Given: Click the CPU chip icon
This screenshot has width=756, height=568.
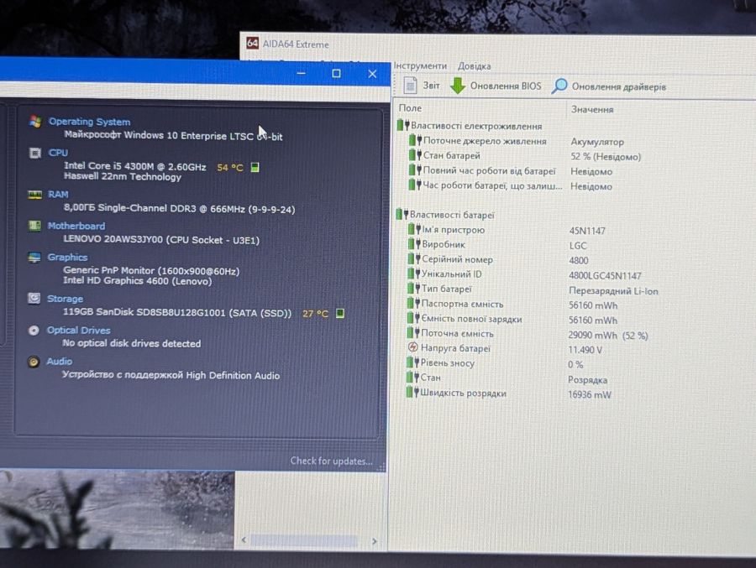Looking at the screenshot, I should pyautogui.click(x=35, y=153).
